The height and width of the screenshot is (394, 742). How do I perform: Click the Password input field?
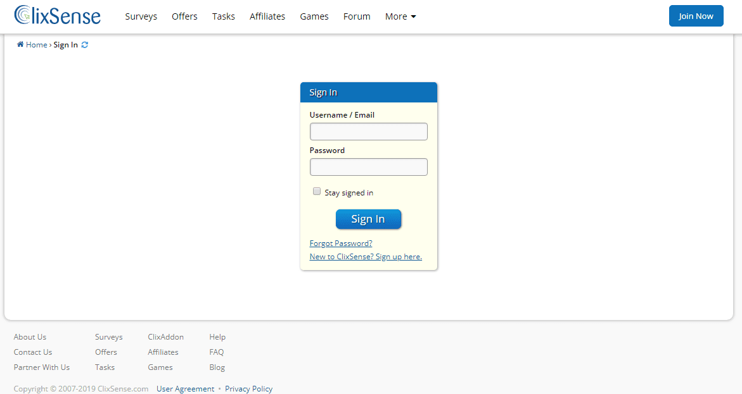(368, 166)
